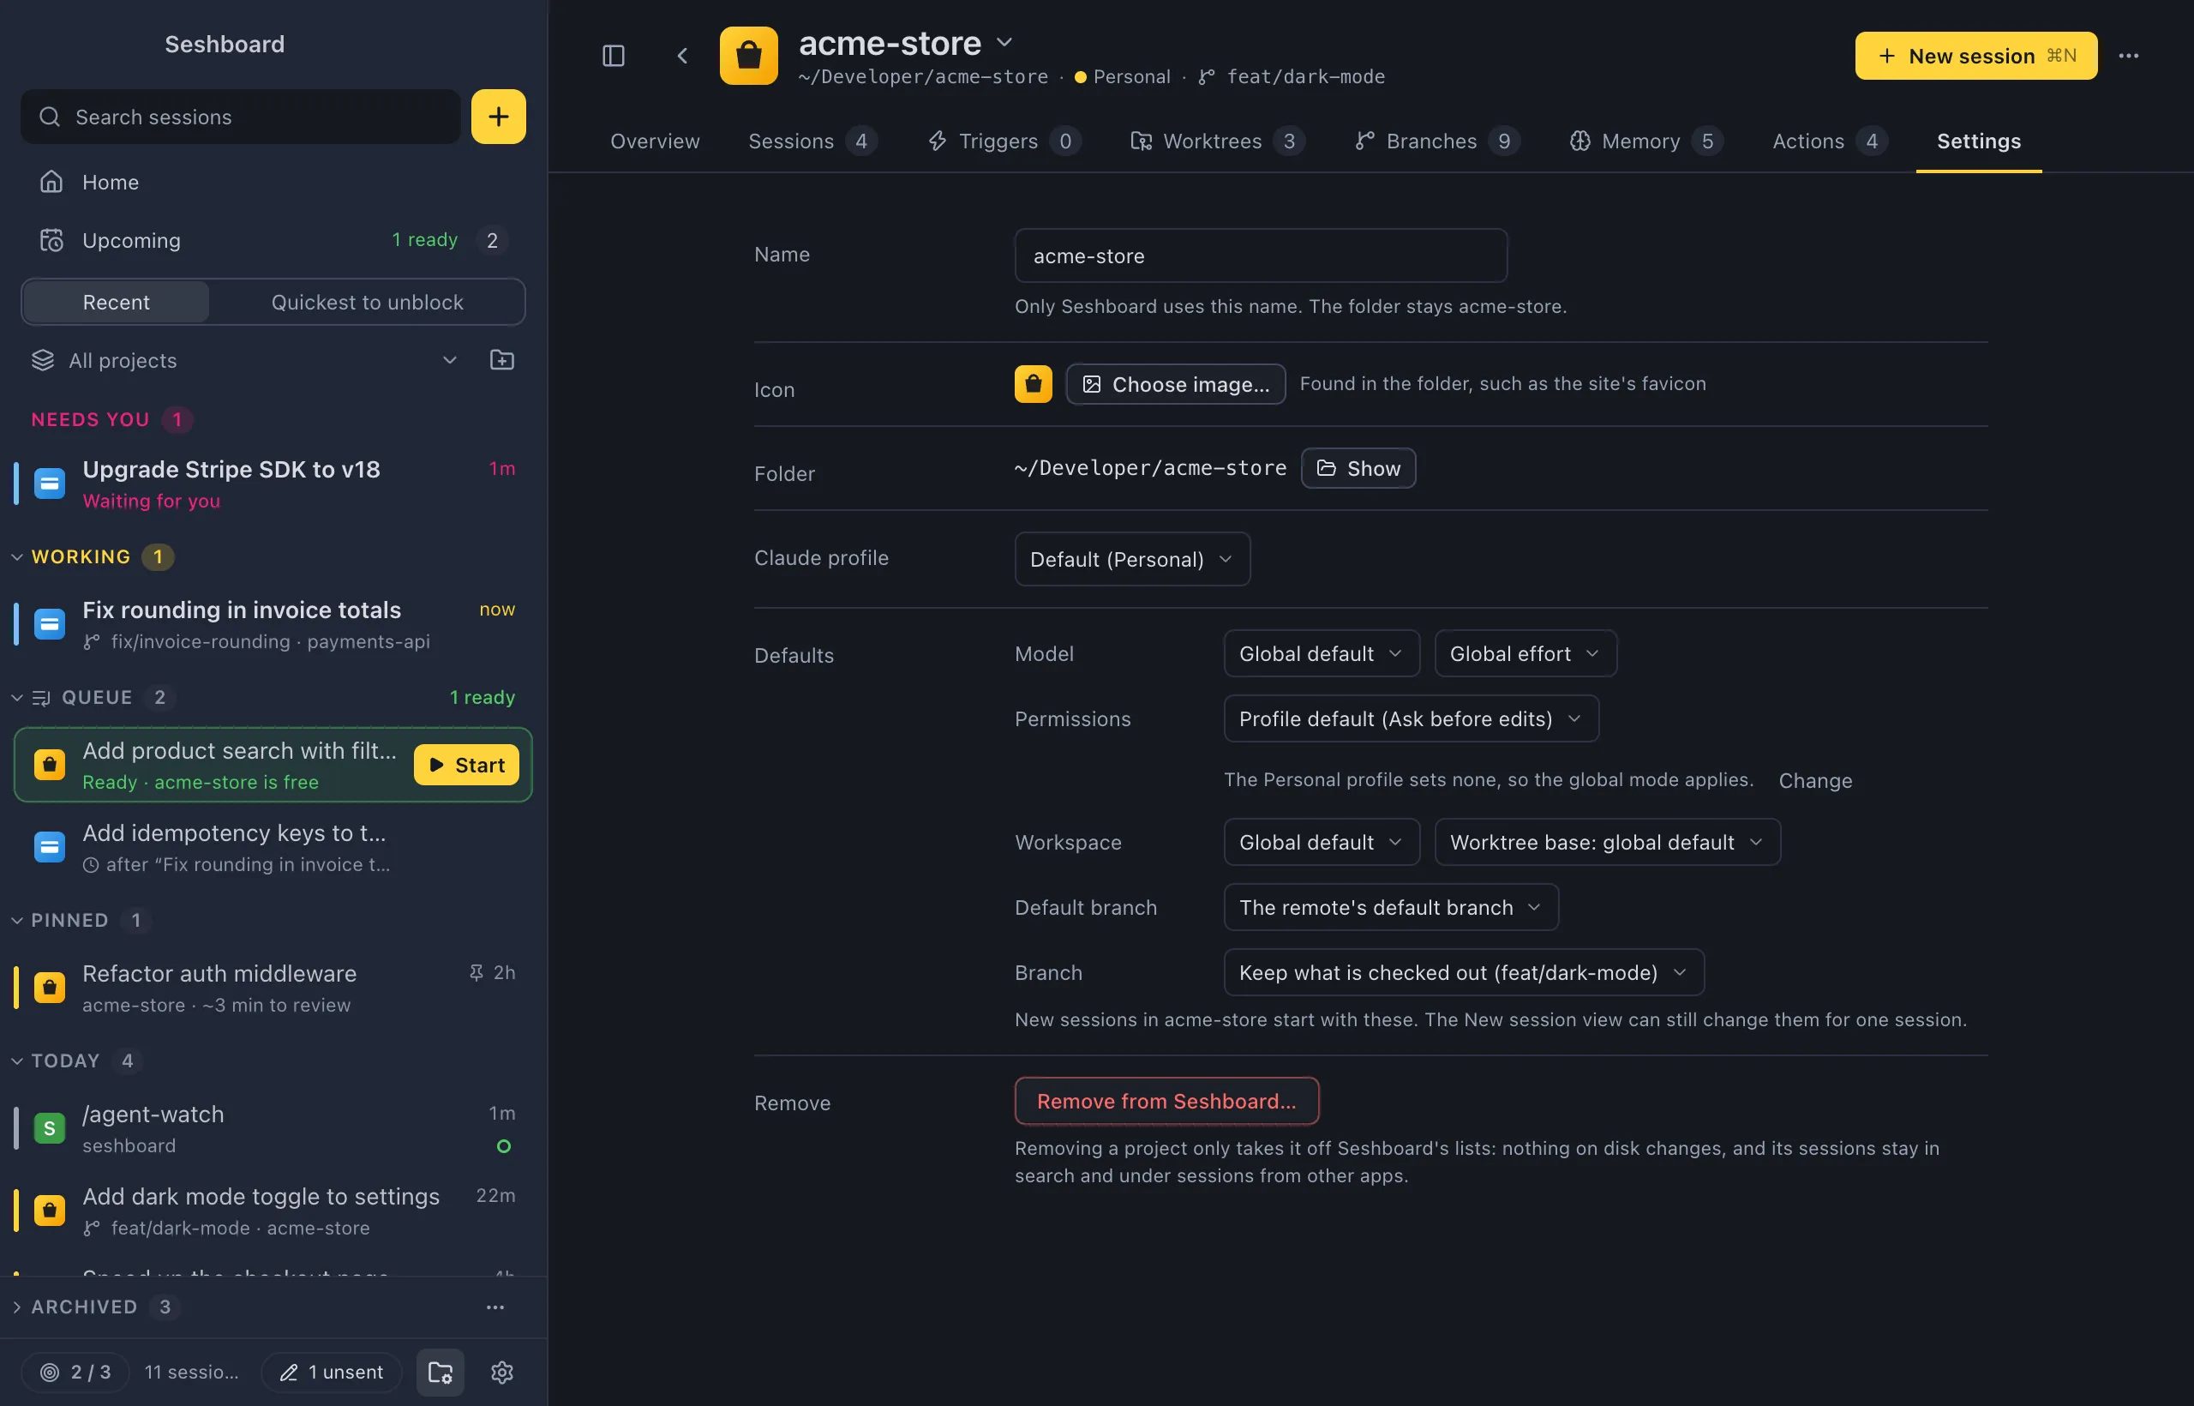Start the Add product search session
Screen dimensions: 2194x1406
pos(466,764)
